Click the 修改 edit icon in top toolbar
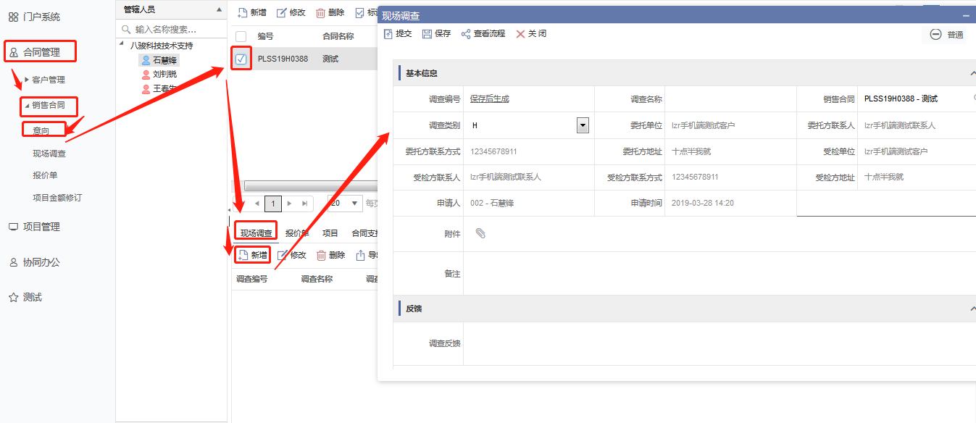Screen dimensions: 976x423 pyautogui.click(x=282, y=12)
